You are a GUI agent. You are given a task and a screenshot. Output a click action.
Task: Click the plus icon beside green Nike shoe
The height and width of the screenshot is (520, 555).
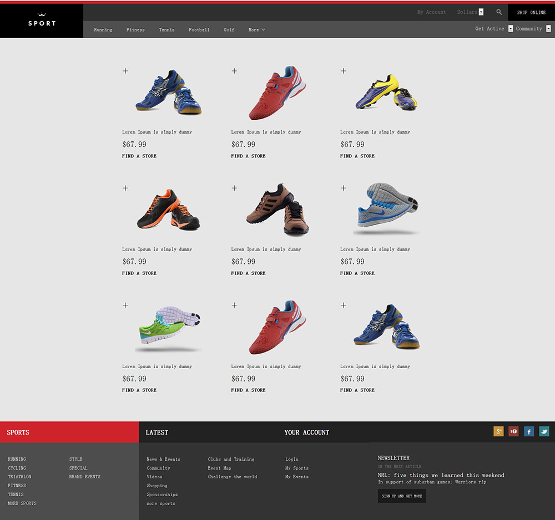click(125, 305)
